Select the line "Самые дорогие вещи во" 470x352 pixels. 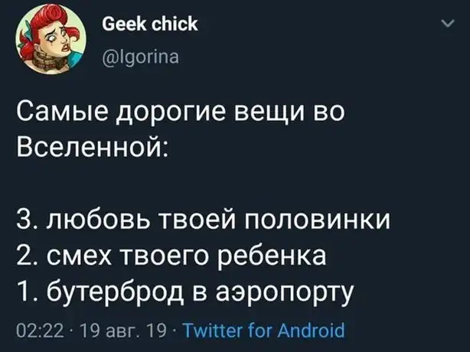tap(181, 113)
